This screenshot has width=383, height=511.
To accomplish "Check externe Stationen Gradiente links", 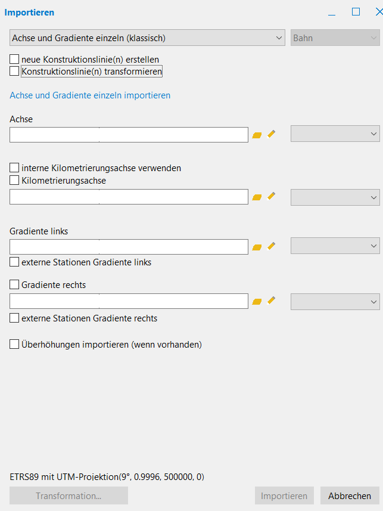I will tap(14, 262).
